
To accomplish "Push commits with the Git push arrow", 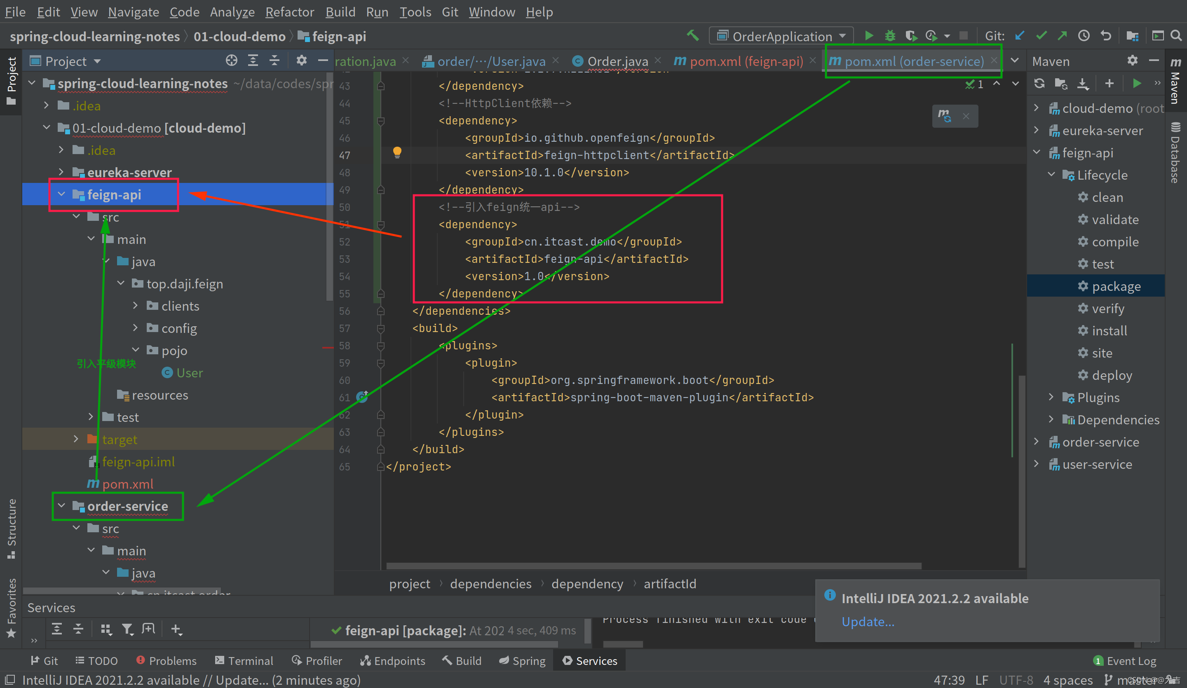I will coord(1062,36).
